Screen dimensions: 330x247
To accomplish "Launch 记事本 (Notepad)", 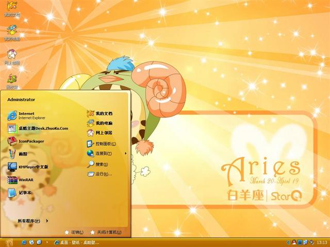I will 26,192.
